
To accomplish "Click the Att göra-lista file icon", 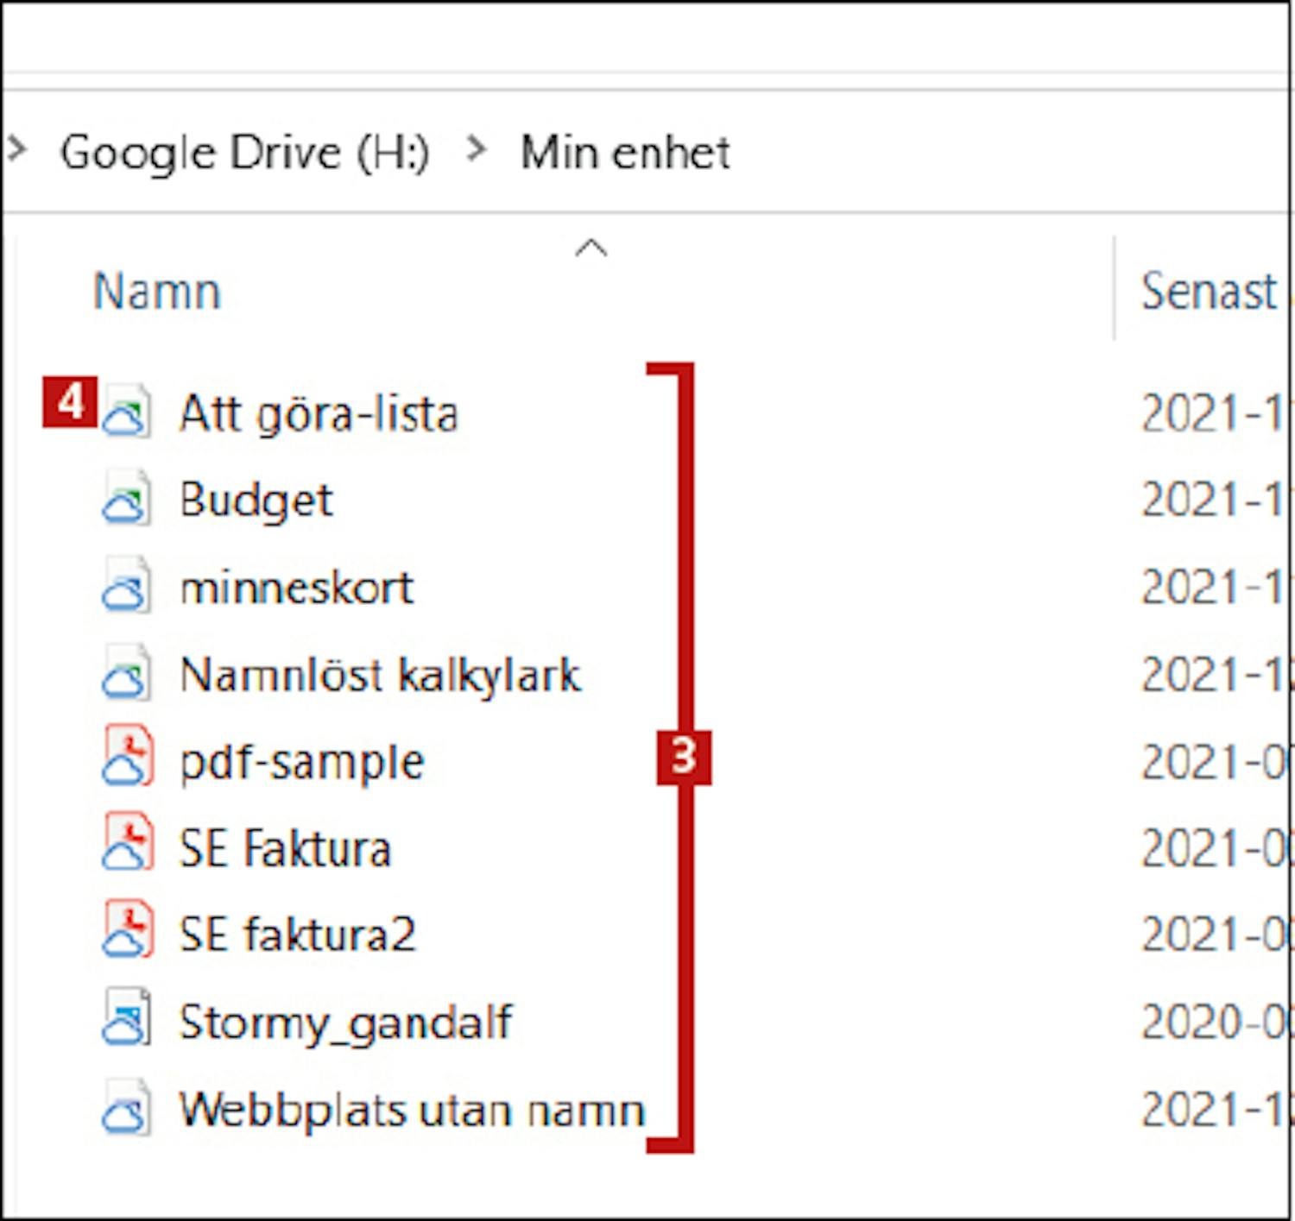I will [x=128, y=412].
